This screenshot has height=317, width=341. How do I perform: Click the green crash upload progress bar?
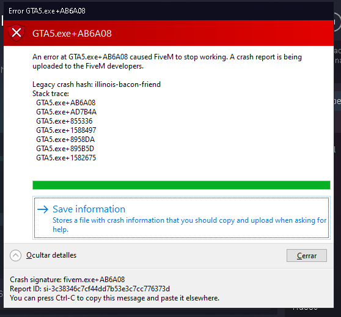pos(182,185)
